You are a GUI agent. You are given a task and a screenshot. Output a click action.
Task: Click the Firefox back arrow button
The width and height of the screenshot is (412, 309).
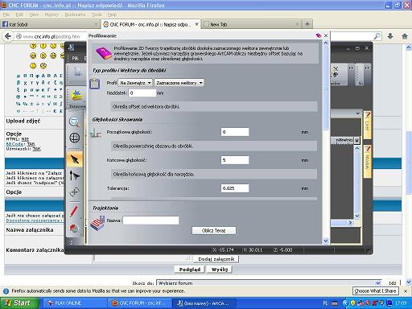point(8,36)
